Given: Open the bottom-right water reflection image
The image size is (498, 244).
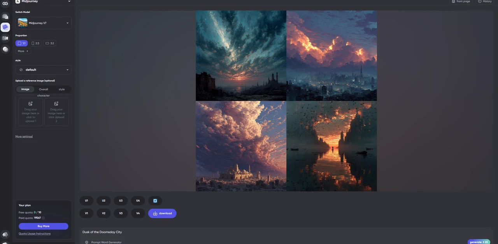Looking at the screenshot, I should pos(332,146).
